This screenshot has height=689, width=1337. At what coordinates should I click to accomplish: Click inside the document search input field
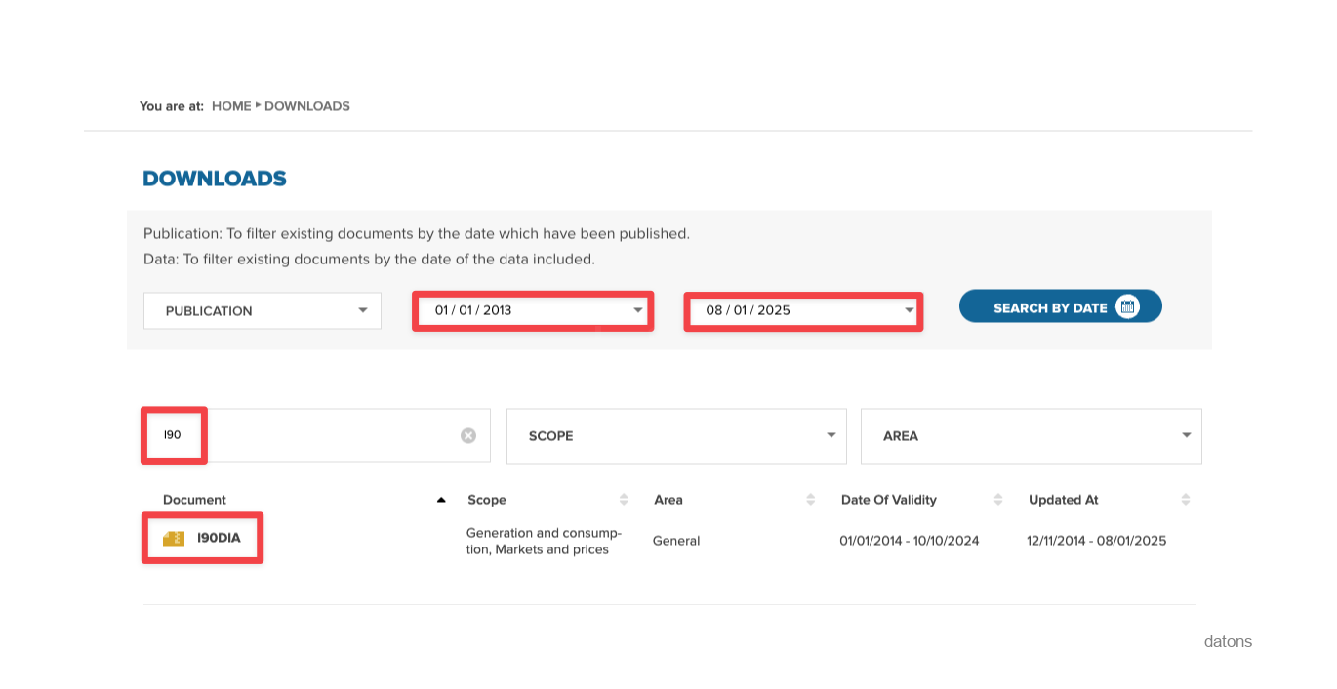293,435
